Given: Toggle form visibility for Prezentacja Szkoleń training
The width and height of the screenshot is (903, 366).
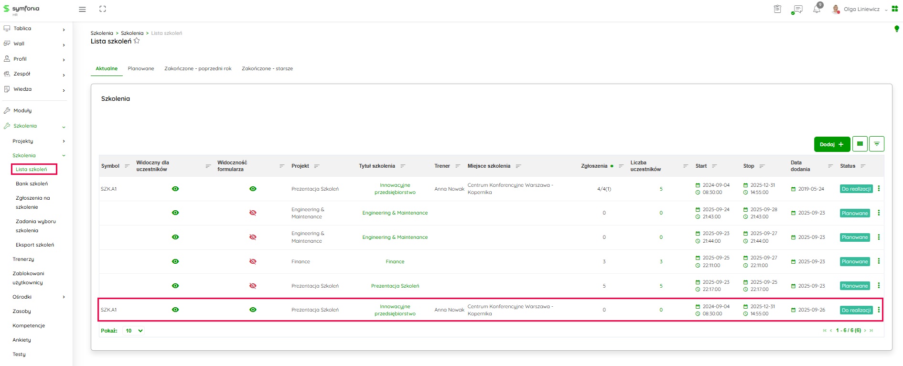Looking at the screenshot, I should point(253,286).
